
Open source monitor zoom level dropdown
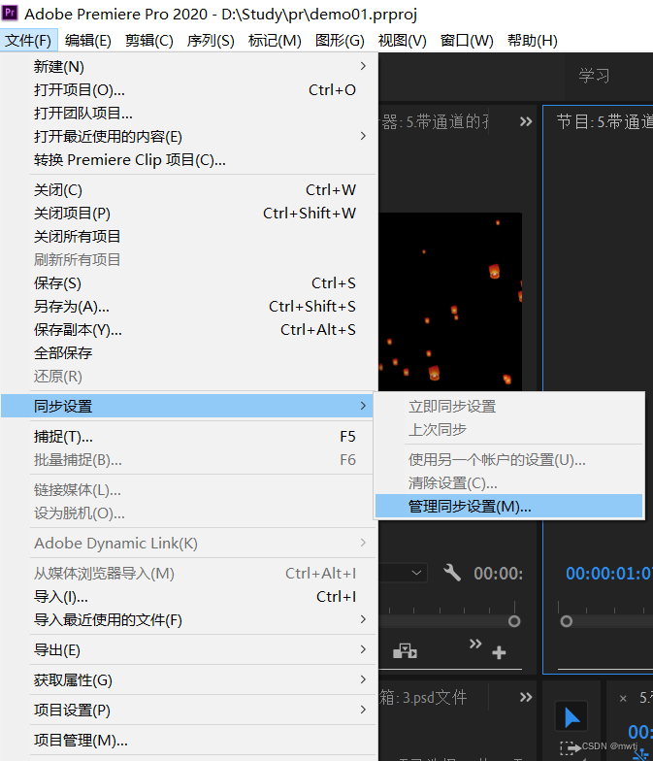[404, 573]
